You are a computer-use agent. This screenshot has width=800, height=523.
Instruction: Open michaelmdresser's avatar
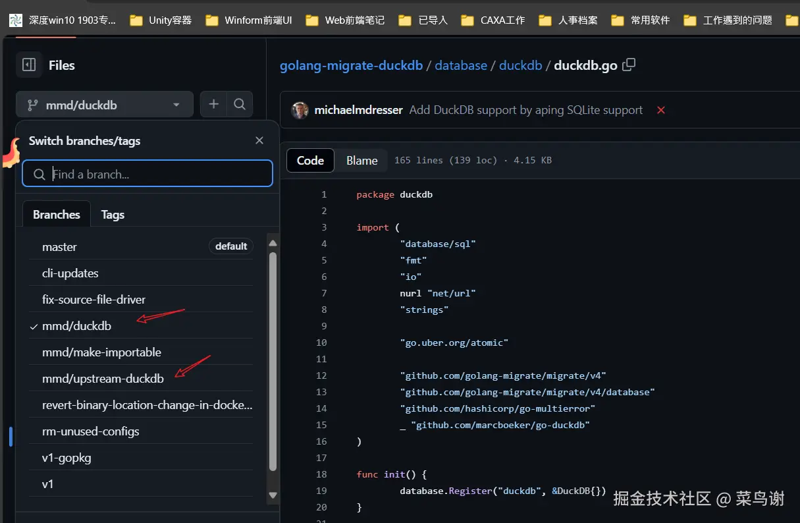(x=300, y=110)
